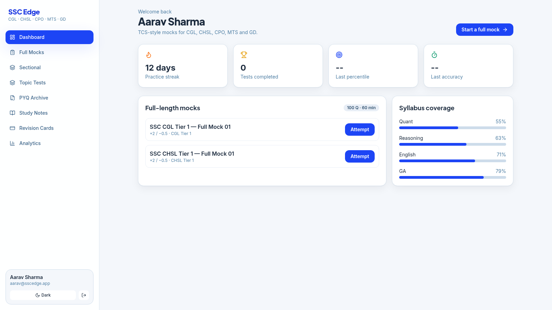Click the Aarav Sharma page heading

click(171, 22)
